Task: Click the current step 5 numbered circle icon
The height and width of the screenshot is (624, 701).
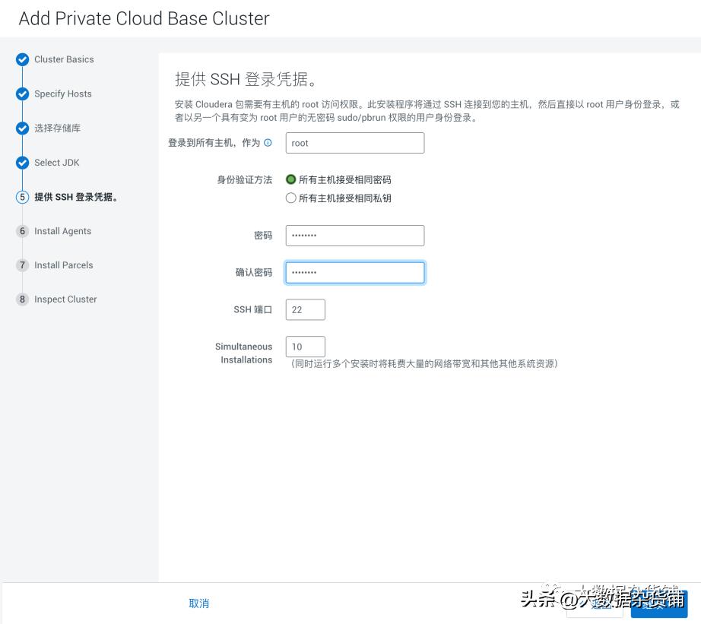Action: tap(22, 197)
